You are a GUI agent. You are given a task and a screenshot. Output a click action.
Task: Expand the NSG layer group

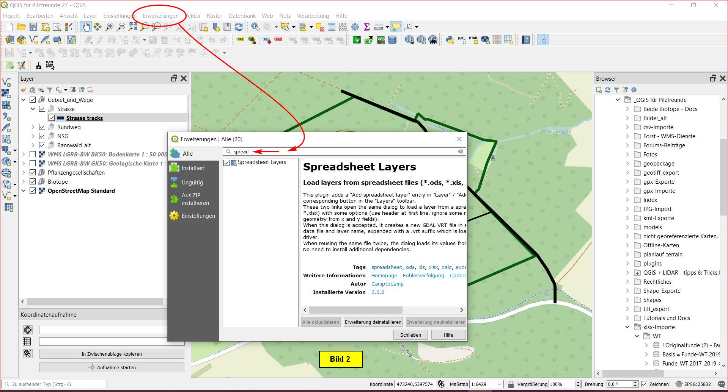[33, 136]
